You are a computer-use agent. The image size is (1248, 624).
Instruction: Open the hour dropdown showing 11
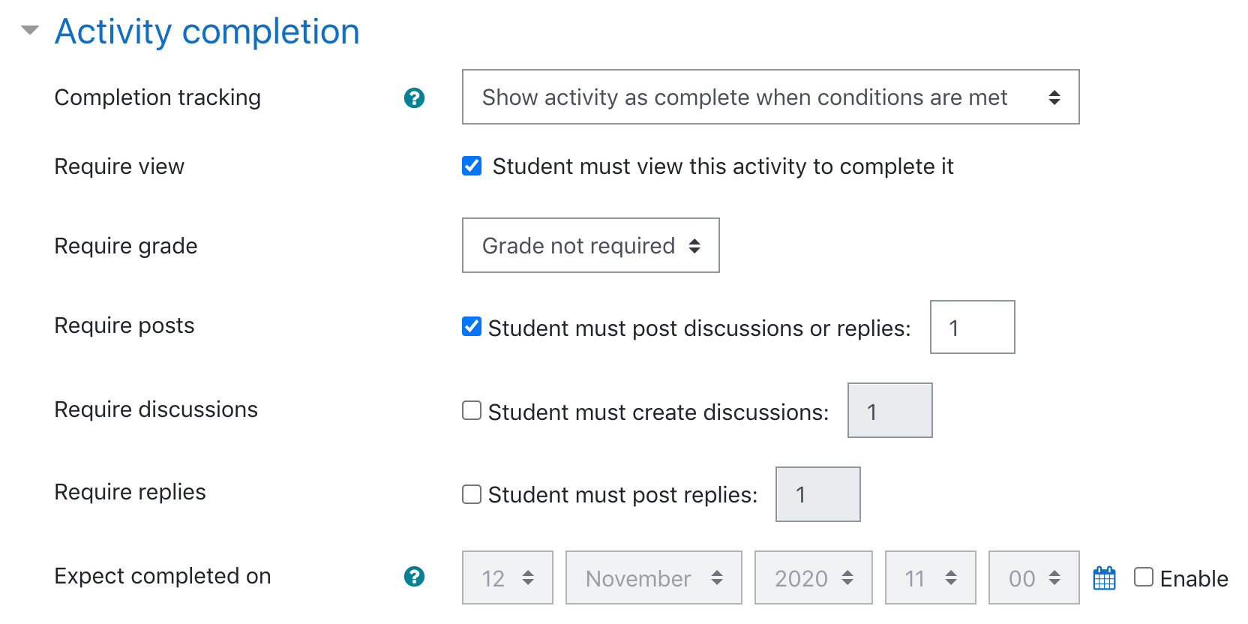pos(930,577)
